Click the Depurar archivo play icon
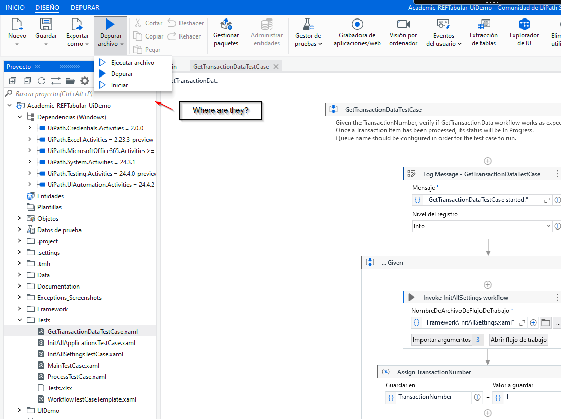 (110, 24)
